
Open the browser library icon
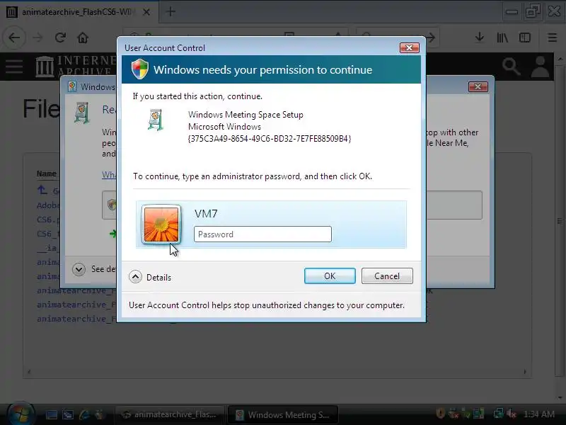click(x=502, y=38)
